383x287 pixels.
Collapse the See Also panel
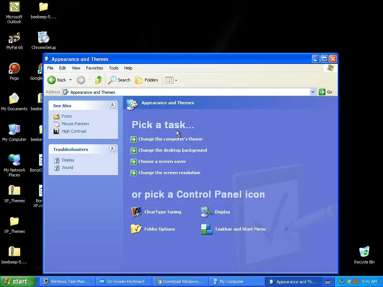point(112,105)
